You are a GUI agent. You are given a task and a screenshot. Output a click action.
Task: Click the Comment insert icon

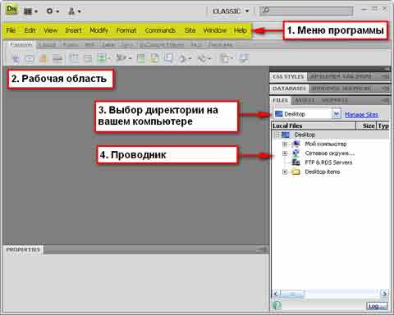coord(168,58)
